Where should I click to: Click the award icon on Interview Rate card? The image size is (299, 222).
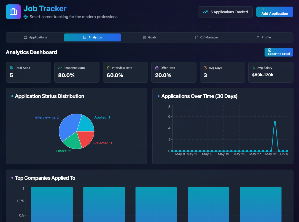108,68
